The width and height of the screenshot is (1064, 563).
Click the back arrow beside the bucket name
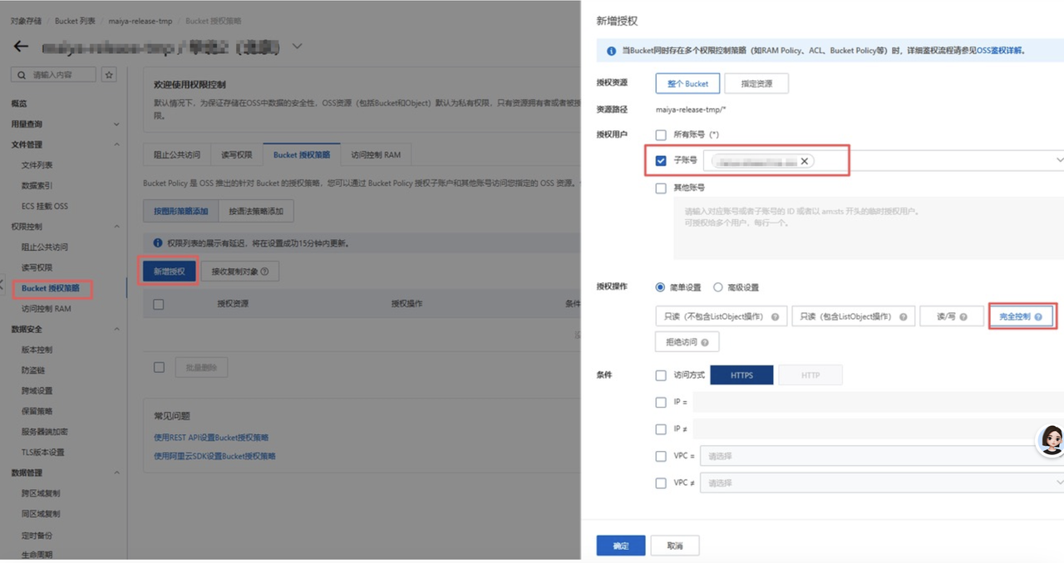[x=21, y=47]
